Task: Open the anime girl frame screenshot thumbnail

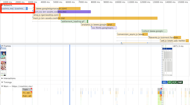Action: point(3,62)
